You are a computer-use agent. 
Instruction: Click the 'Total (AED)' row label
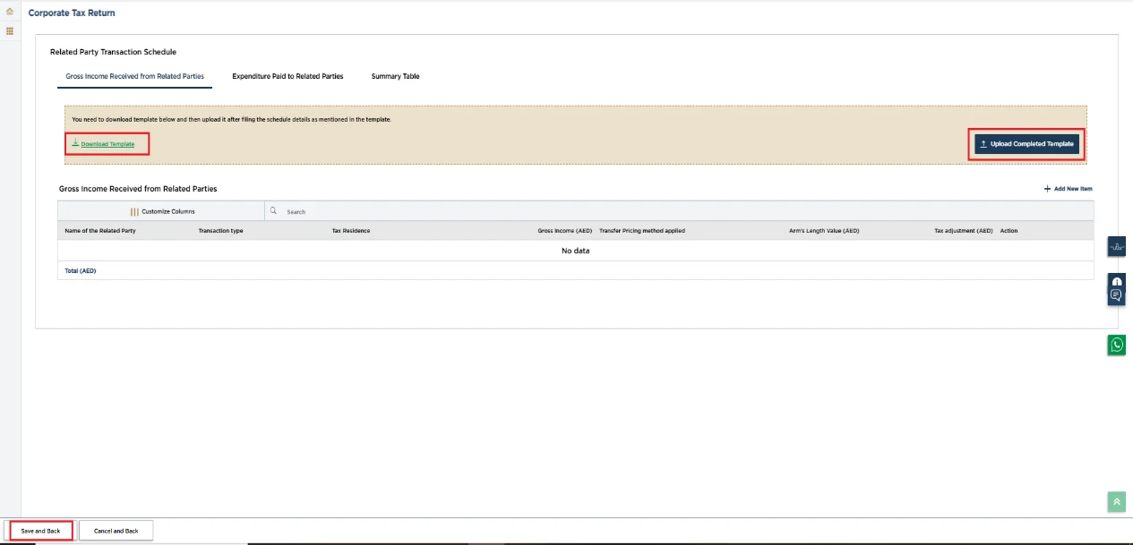(x=81, y=270)
